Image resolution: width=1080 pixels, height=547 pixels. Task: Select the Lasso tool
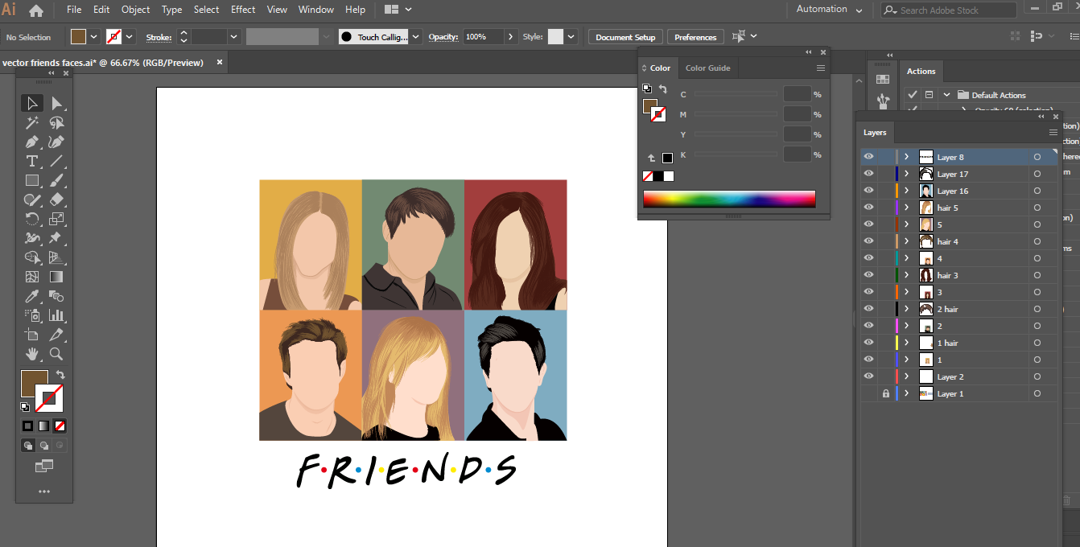pos(56,122)
